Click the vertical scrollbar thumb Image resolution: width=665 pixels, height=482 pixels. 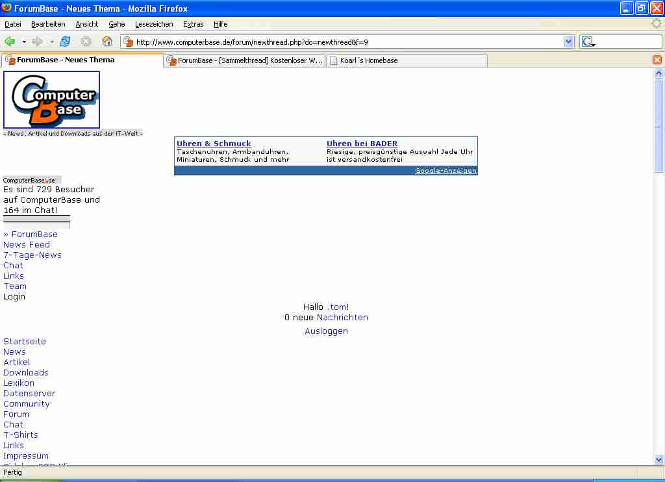click(x=659, y=125)
